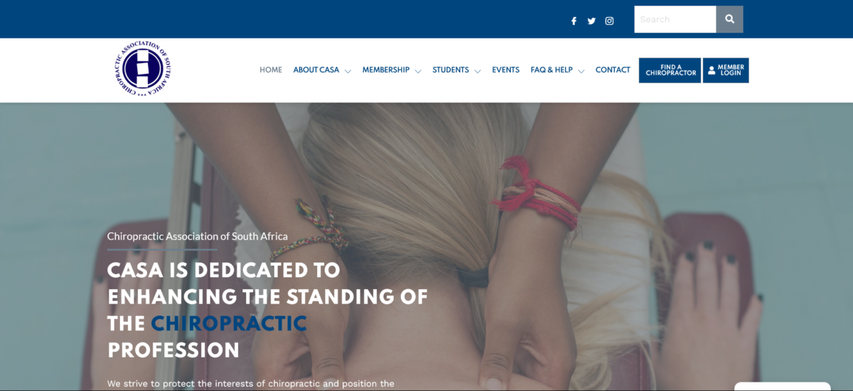Open the Twitter icon link

(x=591, y=21)
